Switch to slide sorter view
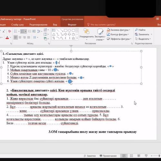Screen dimensions: 161x161 [x=131, y=156]
